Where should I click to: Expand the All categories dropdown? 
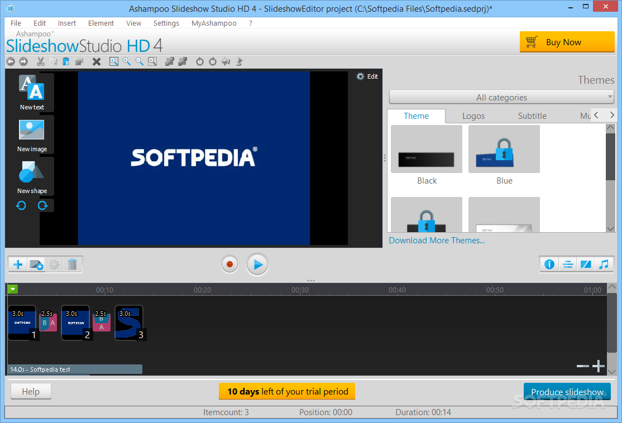click(501, 97)
